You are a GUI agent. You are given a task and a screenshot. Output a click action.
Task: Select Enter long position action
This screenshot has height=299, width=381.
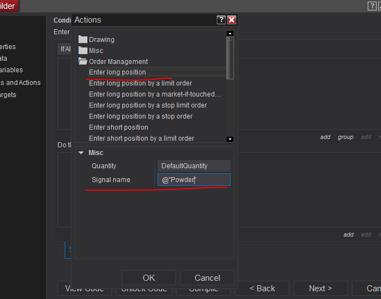tap(117, 72)
